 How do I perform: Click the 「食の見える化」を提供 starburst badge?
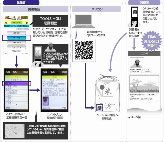point(152,41)
